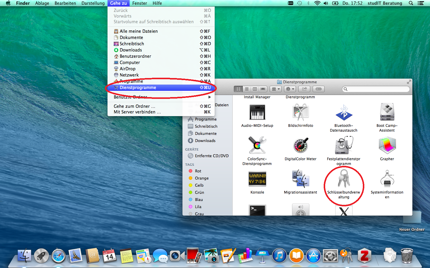Image resolution: width=430 pixels, height=268 pixels.
Task: Open Notification Center in menu bar
Action: point(421,3)
